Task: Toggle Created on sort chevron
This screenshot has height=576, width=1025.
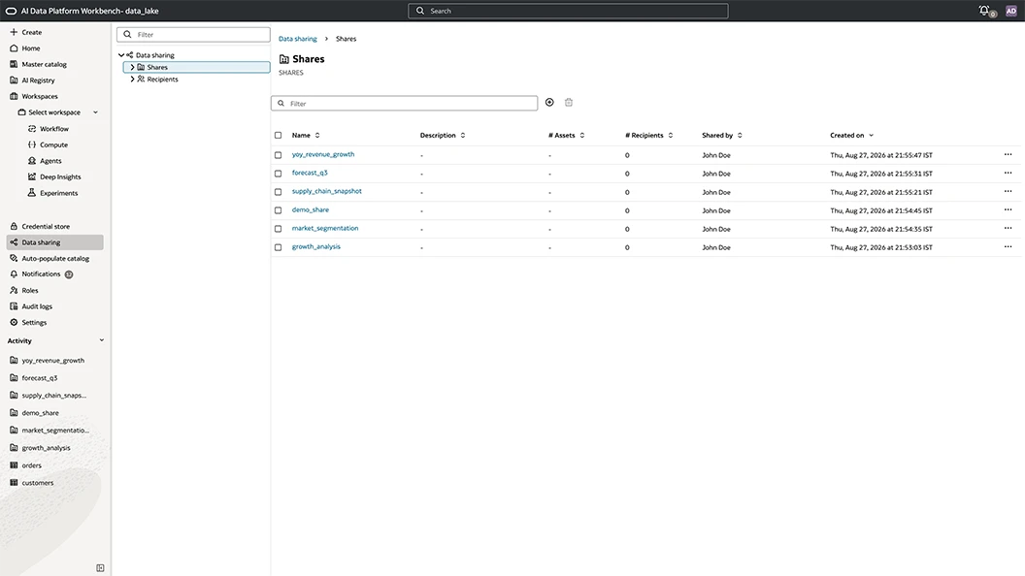Action: coord(871,135)
